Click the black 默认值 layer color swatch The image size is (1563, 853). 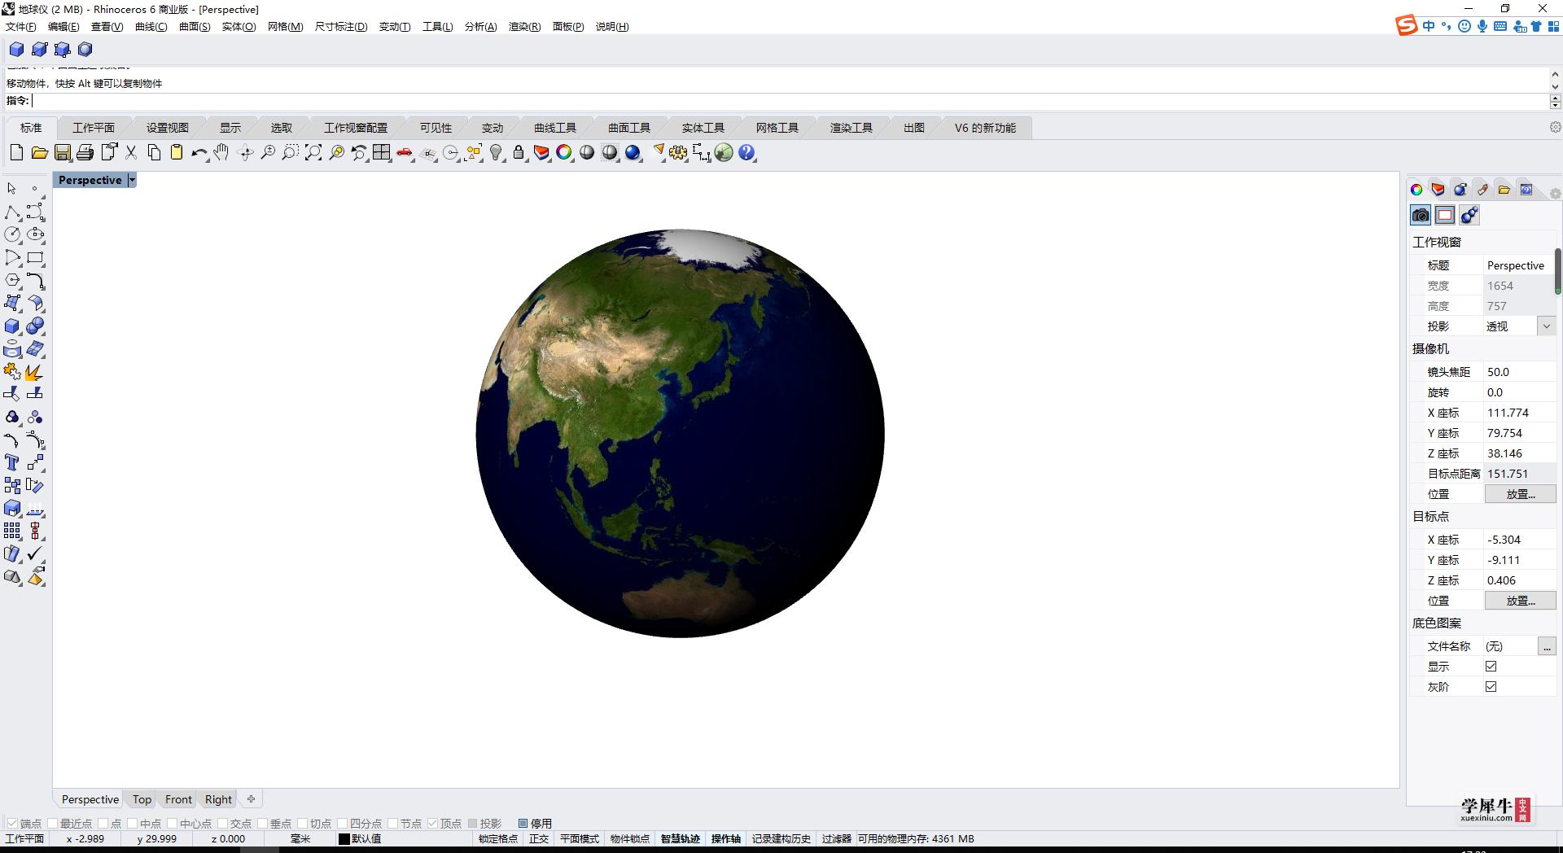[x=344, y=839]
